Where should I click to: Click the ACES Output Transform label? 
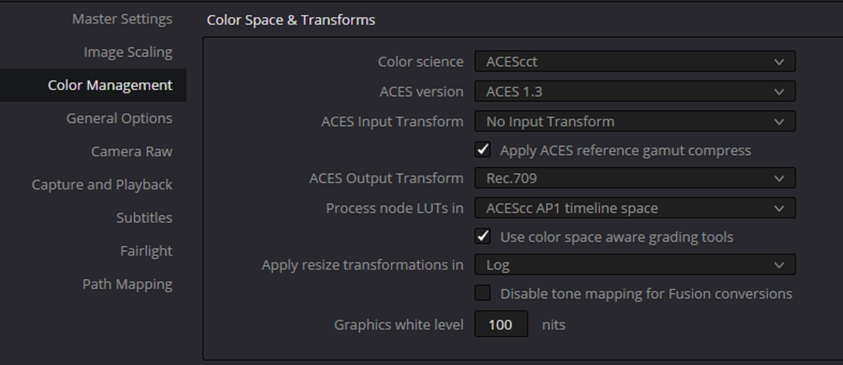387,178
